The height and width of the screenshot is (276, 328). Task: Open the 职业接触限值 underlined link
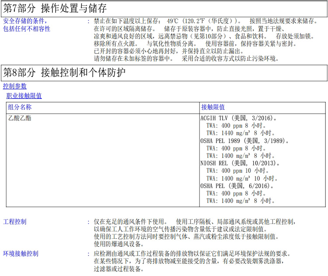point(24,96)
